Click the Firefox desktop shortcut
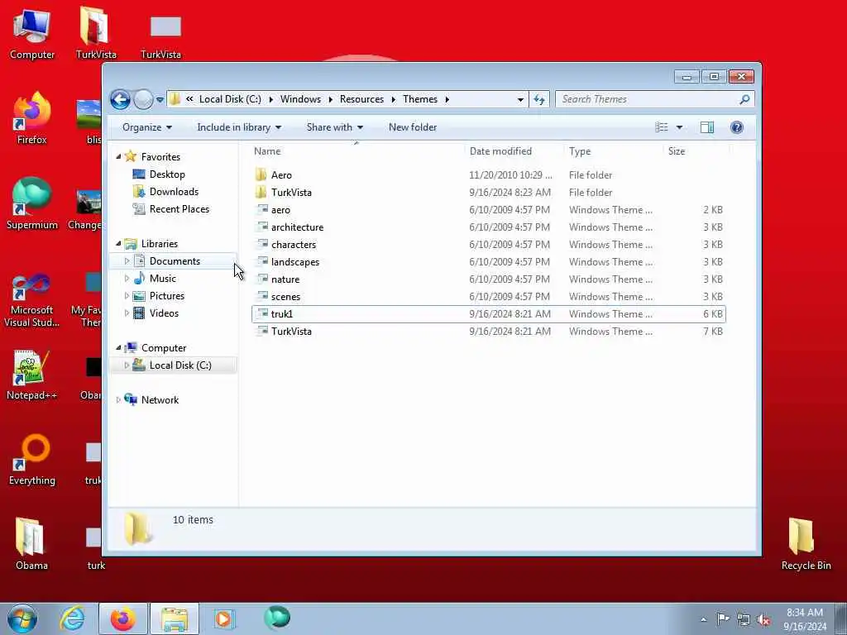 pos(32,119)
